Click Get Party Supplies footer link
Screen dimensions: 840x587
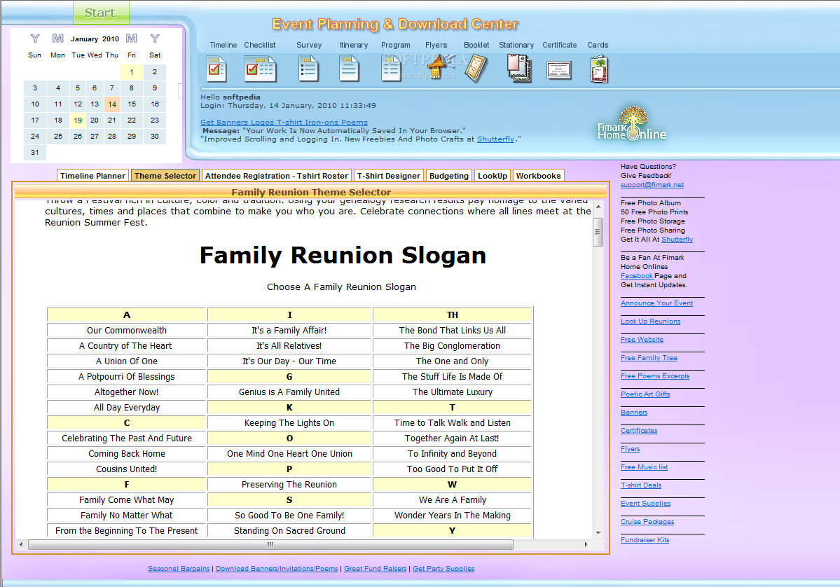coord(443,569)
